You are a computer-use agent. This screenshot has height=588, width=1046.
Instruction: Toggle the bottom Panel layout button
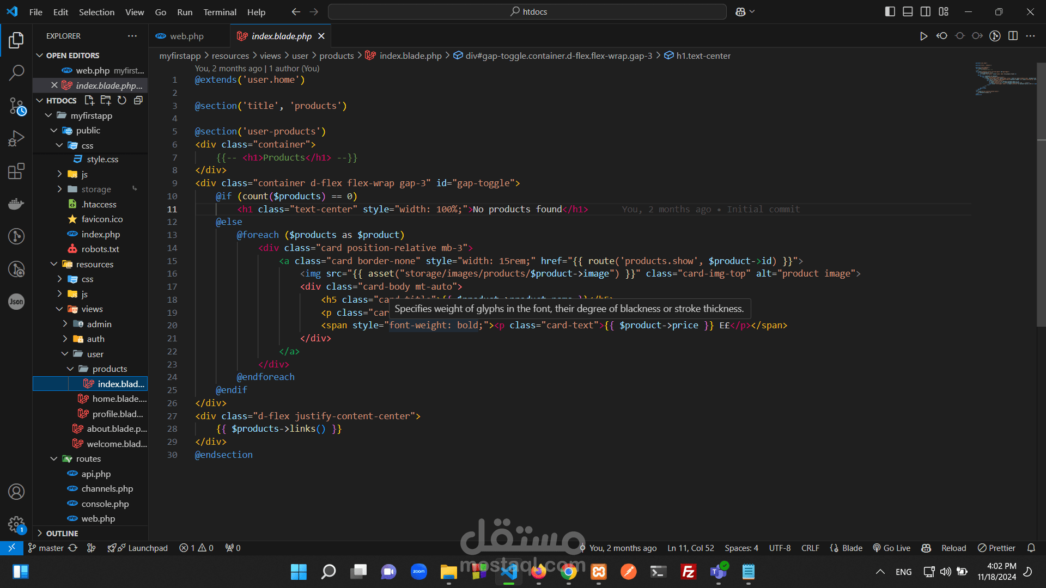908,11
